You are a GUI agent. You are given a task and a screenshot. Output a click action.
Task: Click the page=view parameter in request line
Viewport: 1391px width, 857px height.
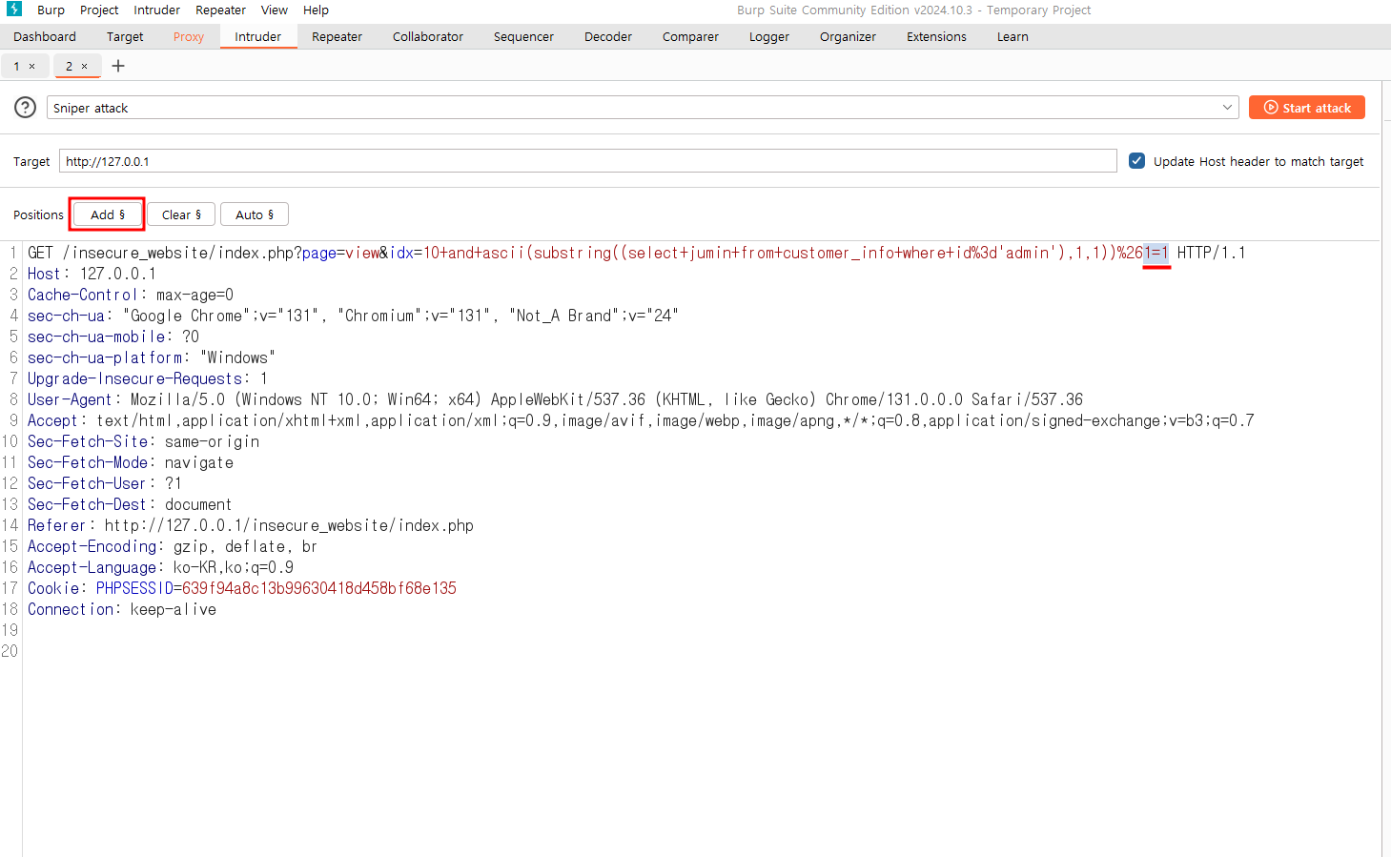click(x=341, y=253)
